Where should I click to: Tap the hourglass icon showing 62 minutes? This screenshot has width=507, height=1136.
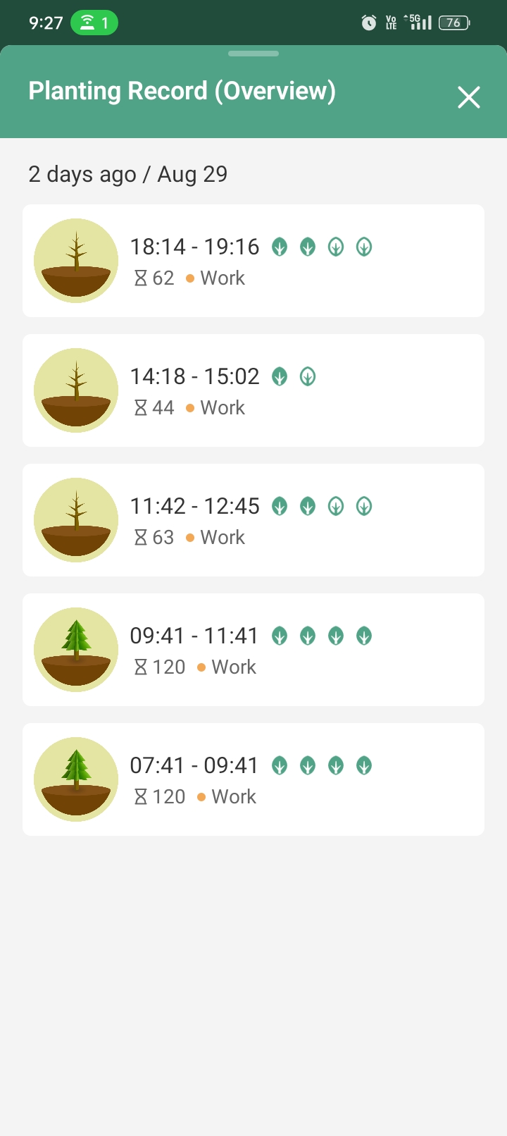click(x=141, y=278)
